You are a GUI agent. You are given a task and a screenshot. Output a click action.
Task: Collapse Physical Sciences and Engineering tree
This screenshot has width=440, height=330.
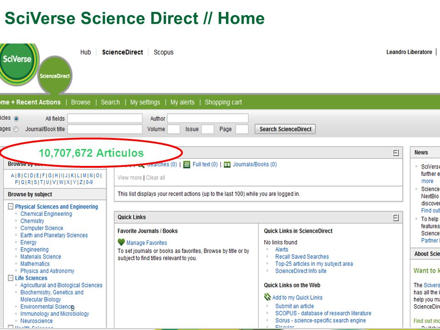pos(11,207)
